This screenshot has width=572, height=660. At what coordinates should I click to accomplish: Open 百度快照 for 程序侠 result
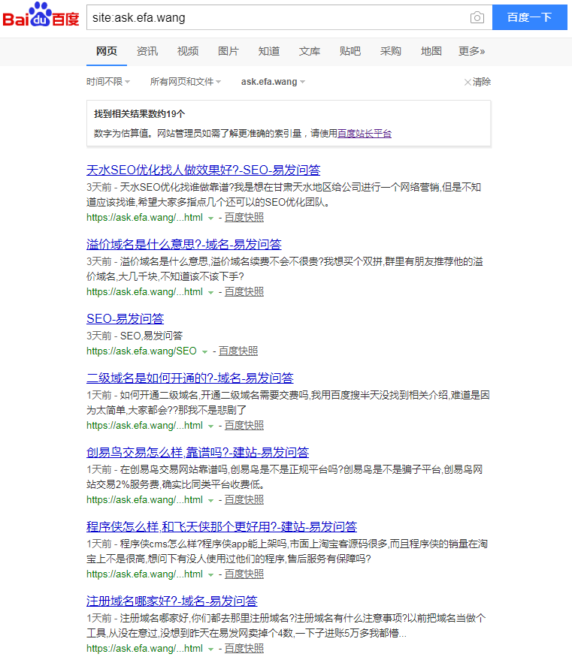tap(244, 574)
